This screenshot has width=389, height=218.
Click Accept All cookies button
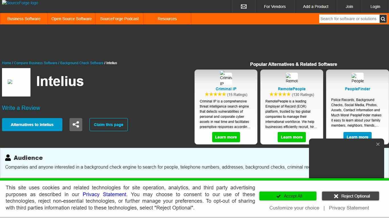click(x=288, y=196)
